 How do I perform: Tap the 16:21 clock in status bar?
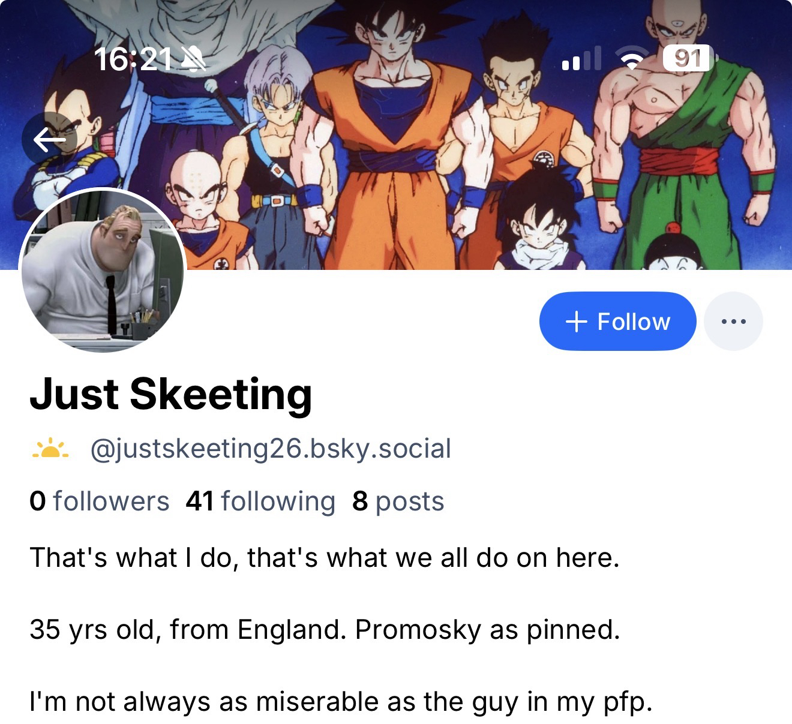133,59
